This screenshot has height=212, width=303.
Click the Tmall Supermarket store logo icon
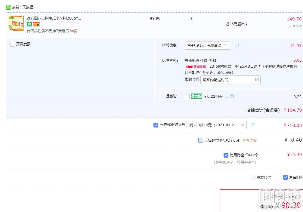pyautogui.click(x=8, y=7)
